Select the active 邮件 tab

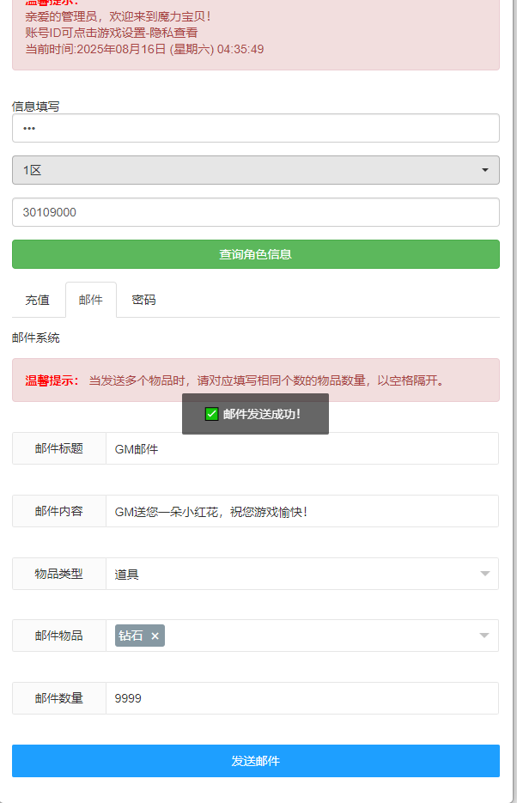pyautogui.click(x=90, y=299)
